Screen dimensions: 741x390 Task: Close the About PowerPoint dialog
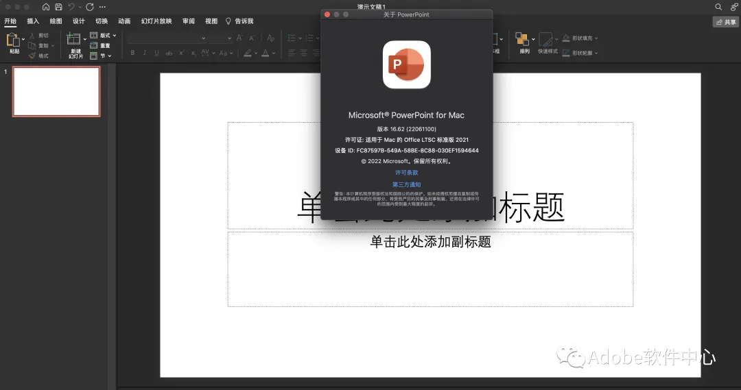[327, 14]
